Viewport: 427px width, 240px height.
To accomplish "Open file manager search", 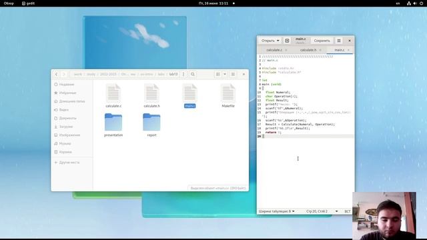I will tap(193, 74).
